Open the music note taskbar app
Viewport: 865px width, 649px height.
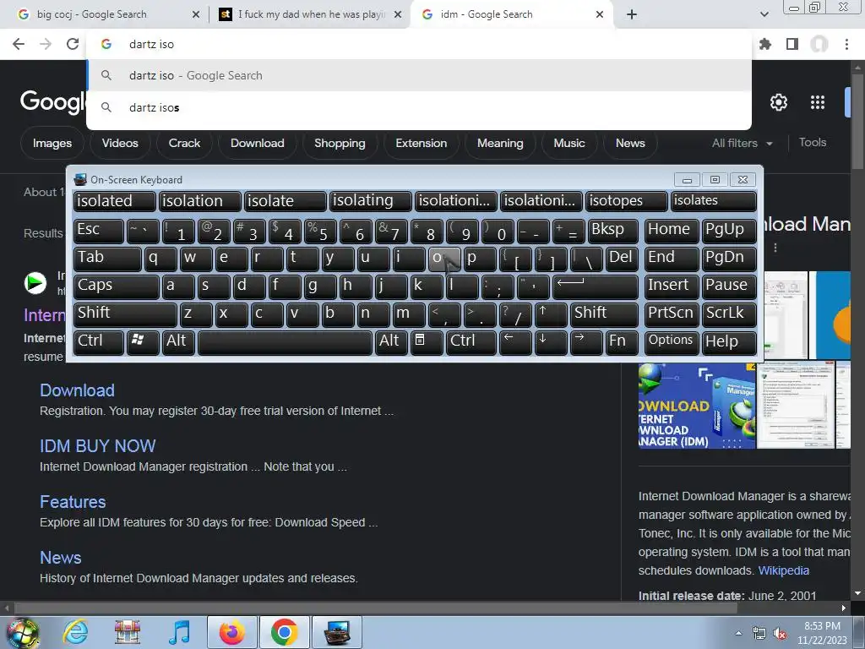[x=179, y=632]
